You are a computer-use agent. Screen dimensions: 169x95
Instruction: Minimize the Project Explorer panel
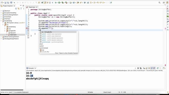21,6
